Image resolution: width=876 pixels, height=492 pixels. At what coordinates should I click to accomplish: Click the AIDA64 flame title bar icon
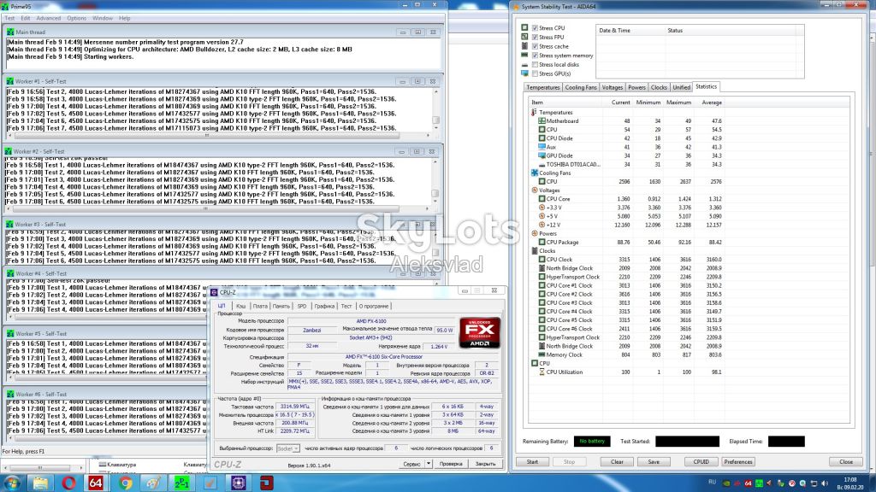515,7
